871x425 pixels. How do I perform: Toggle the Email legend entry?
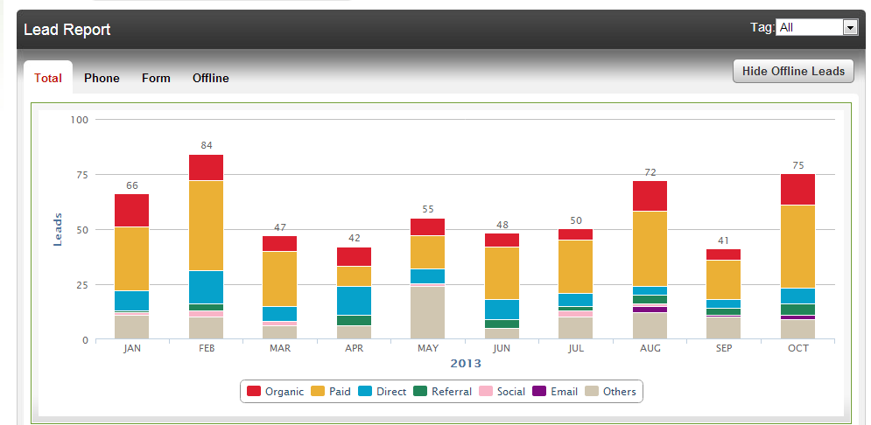(555, 391)
